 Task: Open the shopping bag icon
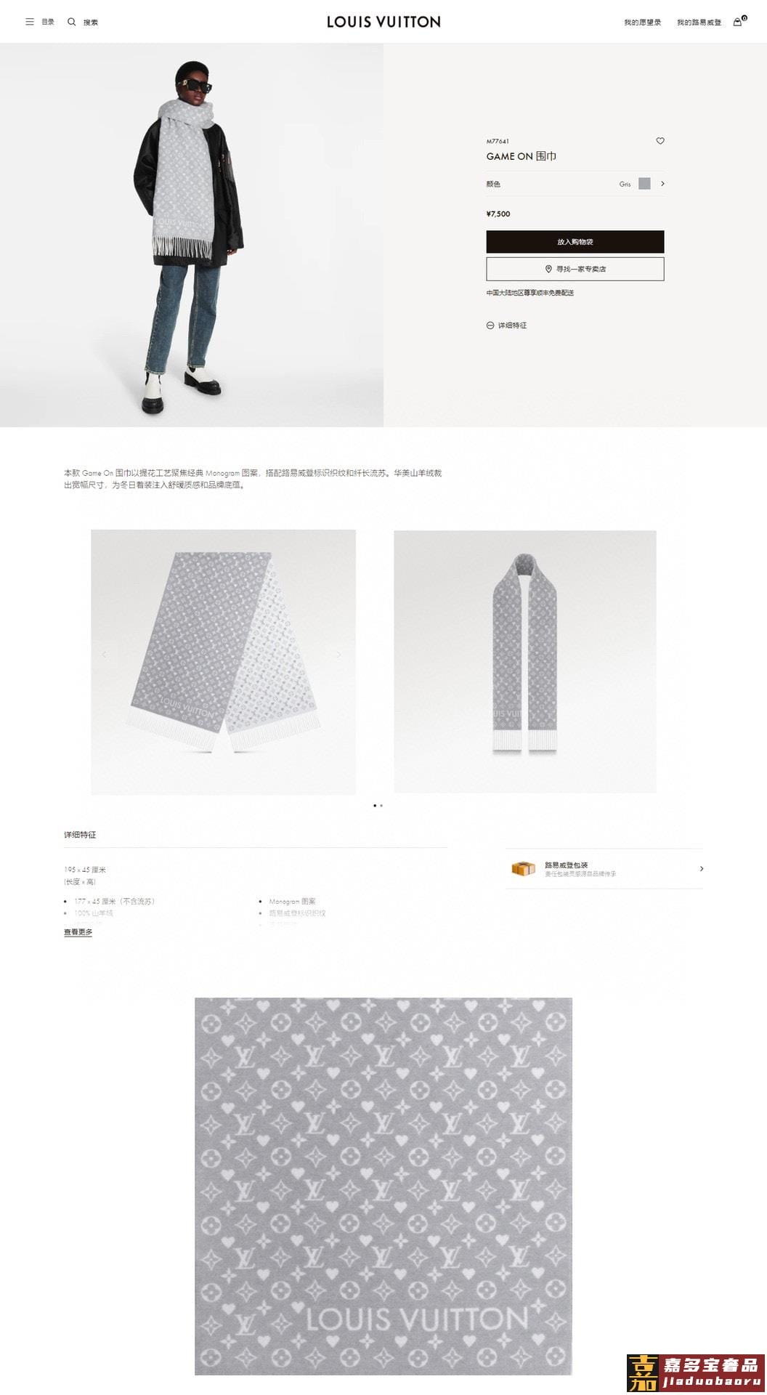[739, 22]
